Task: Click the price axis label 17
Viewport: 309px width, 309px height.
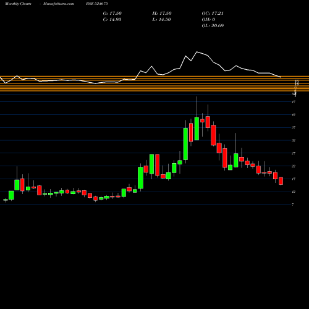Action: click(294, 179)
